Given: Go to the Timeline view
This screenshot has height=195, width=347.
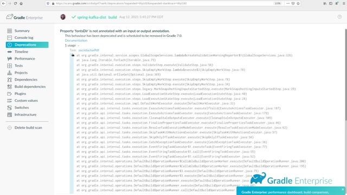Looking at the screenshot, I should pyautogui.click(x=21, y=52).
